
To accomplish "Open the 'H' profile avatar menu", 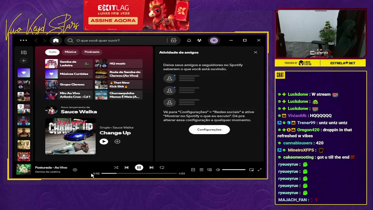I will [214, 40].
